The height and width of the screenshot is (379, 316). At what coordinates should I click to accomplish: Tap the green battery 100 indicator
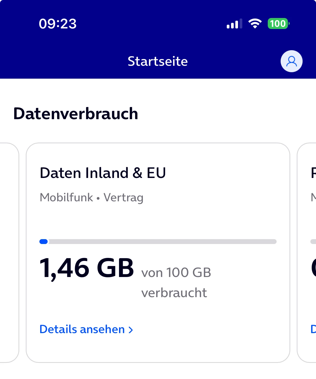click(x=278, y=24)
